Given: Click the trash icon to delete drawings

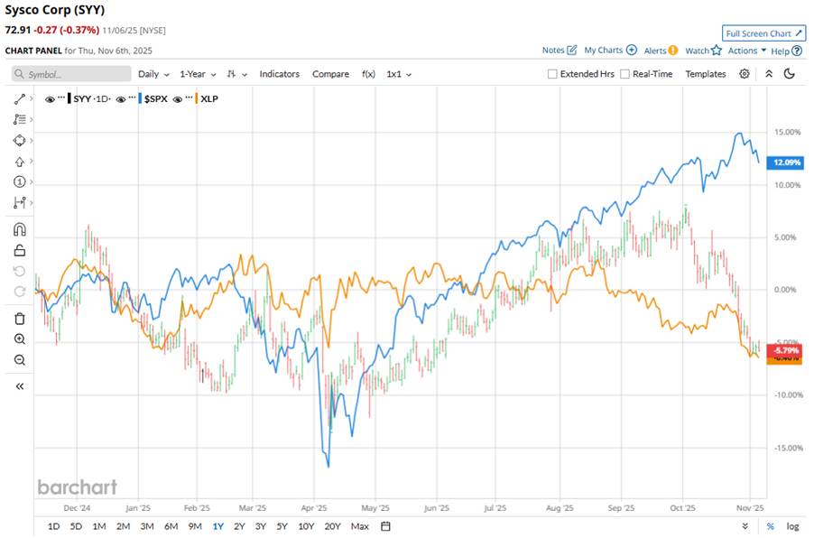Looking at the screenshot, I should click(x=20, y=318).
